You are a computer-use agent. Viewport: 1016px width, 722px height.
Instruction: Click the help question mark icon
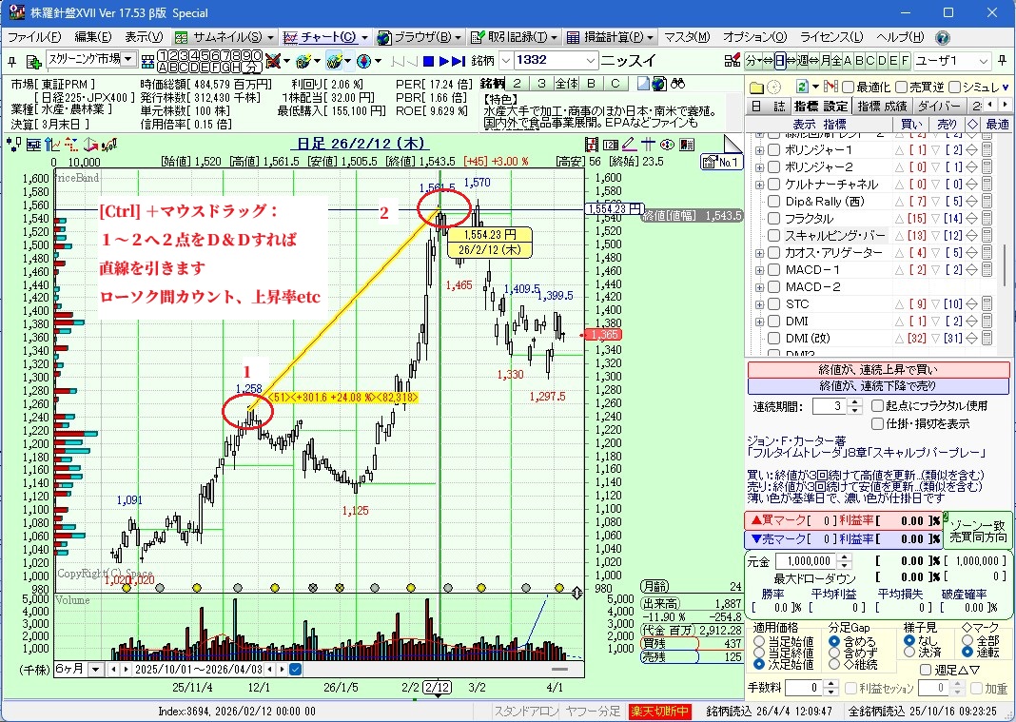point(942,38)
